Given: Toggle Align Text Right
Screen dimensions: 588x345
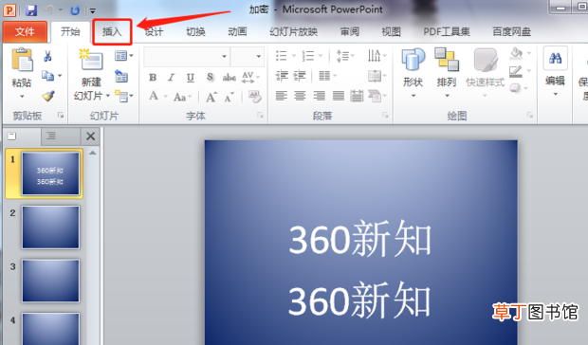Looking at the screenshot, I should click(319, 96).
